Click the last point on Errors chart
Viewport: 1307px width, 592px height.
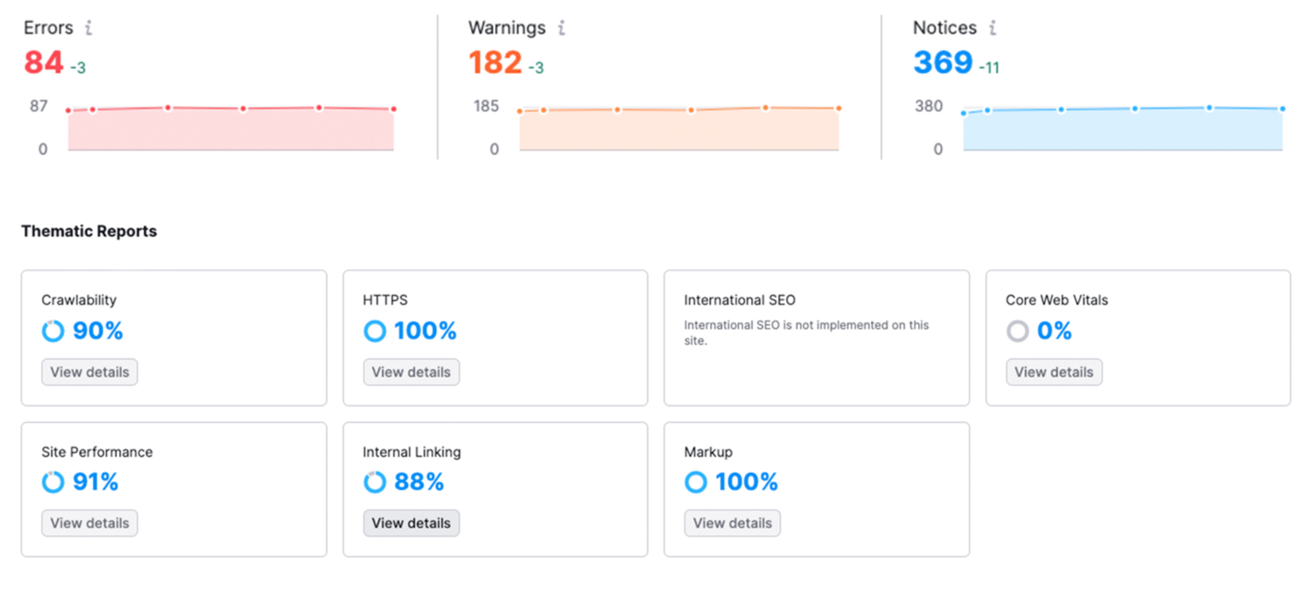coord(393,109)
